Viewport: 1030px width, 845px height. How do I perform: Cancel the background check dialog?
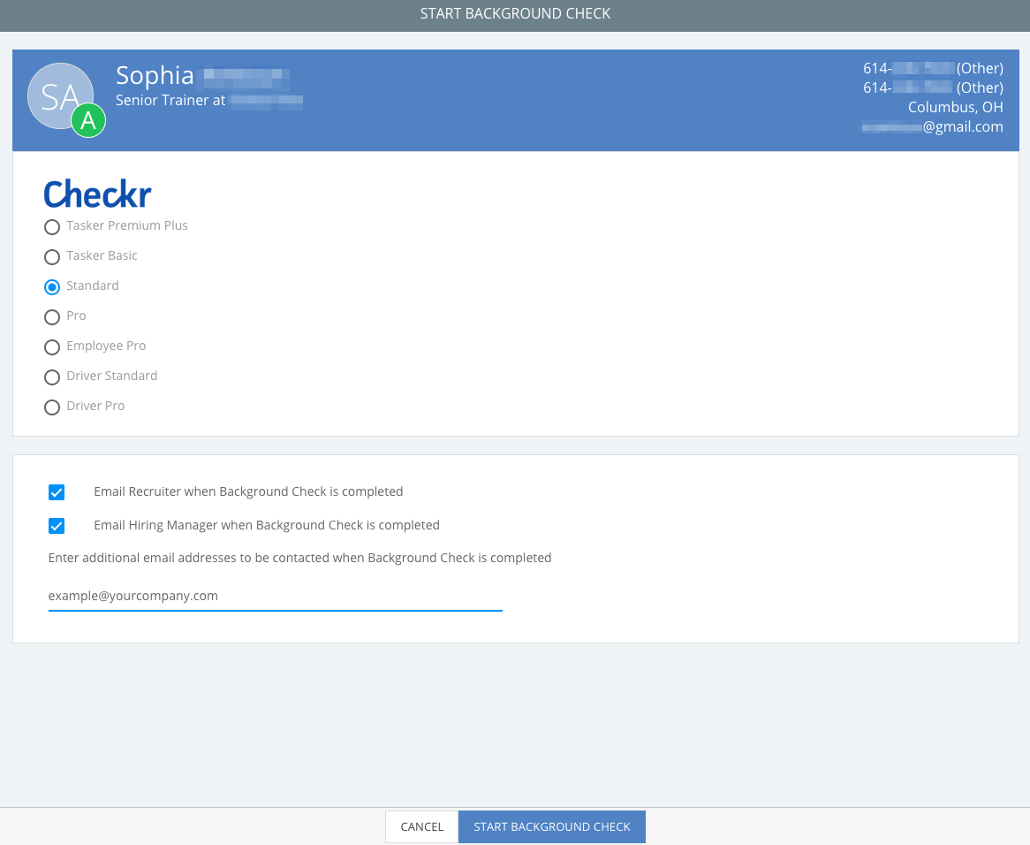(x=421, y=826)
